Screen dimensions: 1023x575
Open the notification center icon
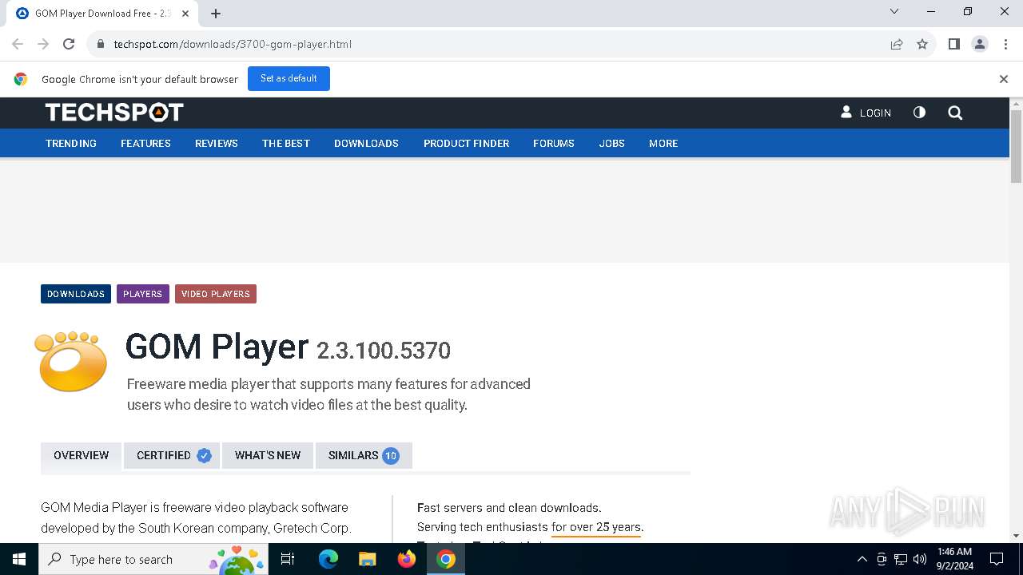(x=997, y=559)
